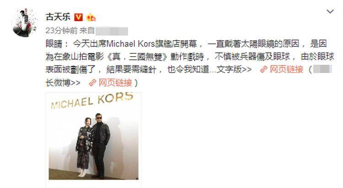Click the blurred source after 来自
Viewport: 343px width, 188px height.
[x=112, y=31]
